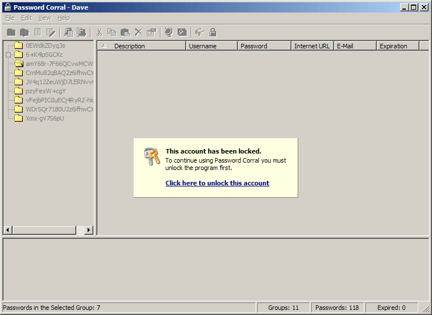Click the first folder icon in the toolbar
432x315 pixels.
coord(11,32)
